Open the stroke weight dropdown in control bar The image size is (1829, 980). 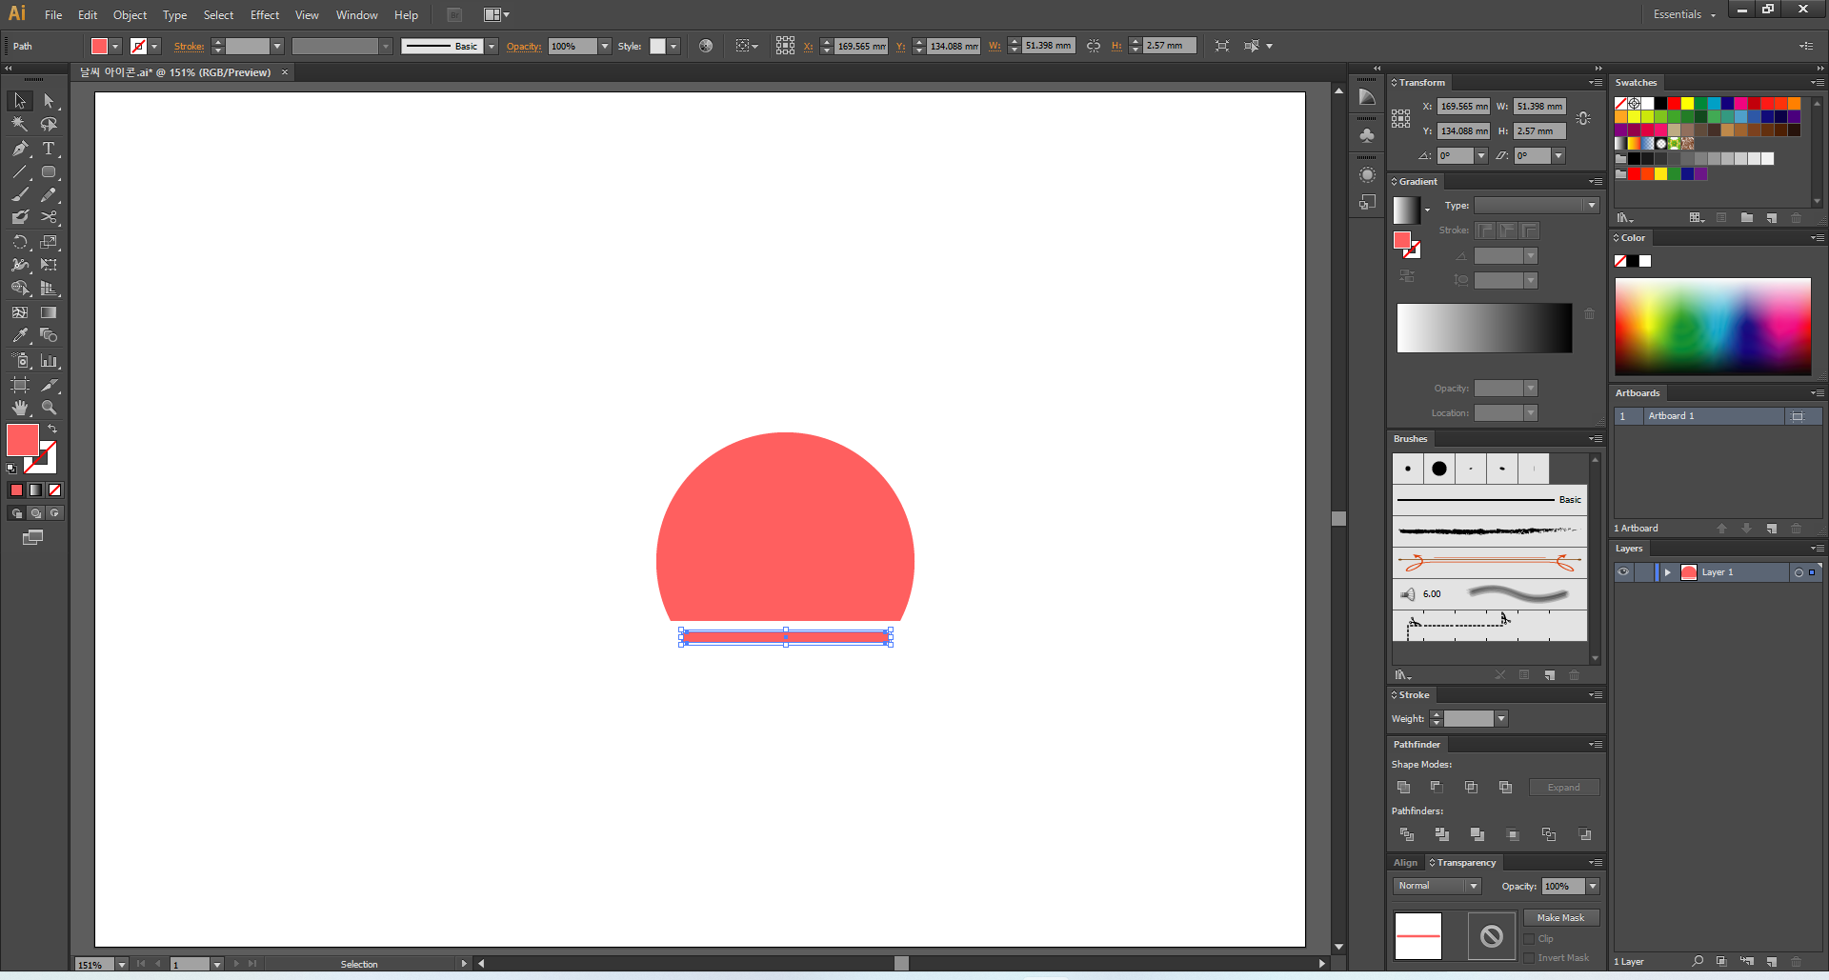[x=277, y=47]
